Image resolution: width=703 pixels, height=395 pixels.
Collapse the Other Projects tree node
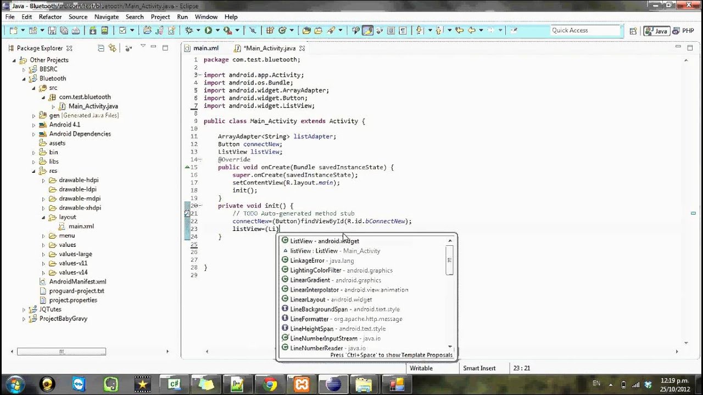(x=14, y=60)
